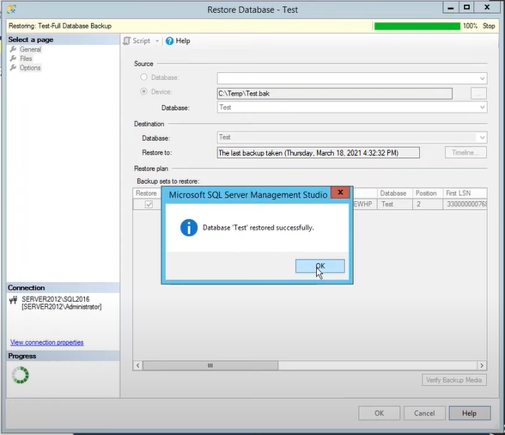Click the spinning progress indicator
This screenshot has width=505, height=435.
(21, 375)
